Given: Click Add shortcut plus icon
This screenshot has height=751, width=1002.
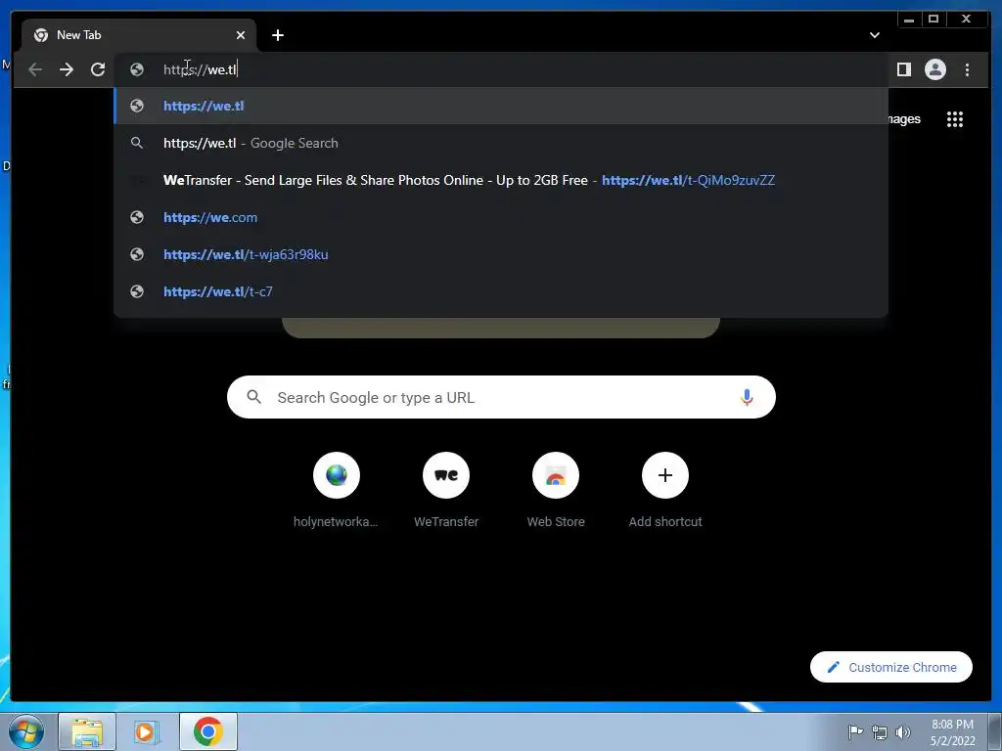Looking at the screenshot, I should (x=665, y=475).
